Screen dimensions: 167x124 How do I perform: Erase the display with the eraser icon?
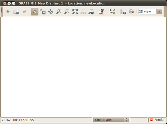point(24,12)
